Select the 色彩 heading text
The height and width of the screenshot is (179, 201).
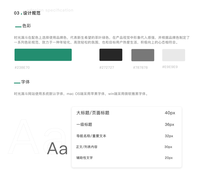click(x=27, y=26)
